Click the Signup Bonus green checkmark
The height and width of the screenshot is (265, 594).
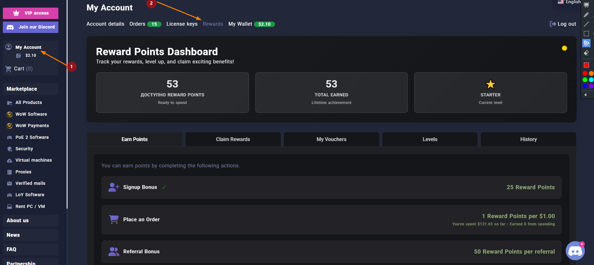[x=164, y=187]
